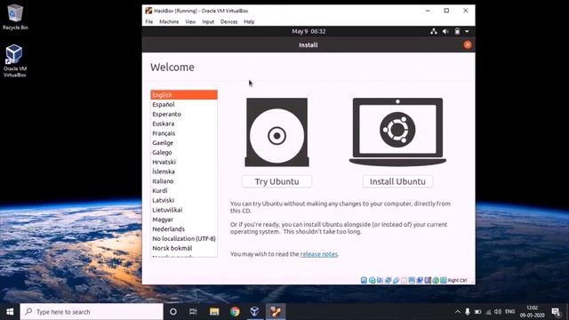Screen dimensions: 569x320
Task: Select Français in the language list
Action: coord(184,133)
